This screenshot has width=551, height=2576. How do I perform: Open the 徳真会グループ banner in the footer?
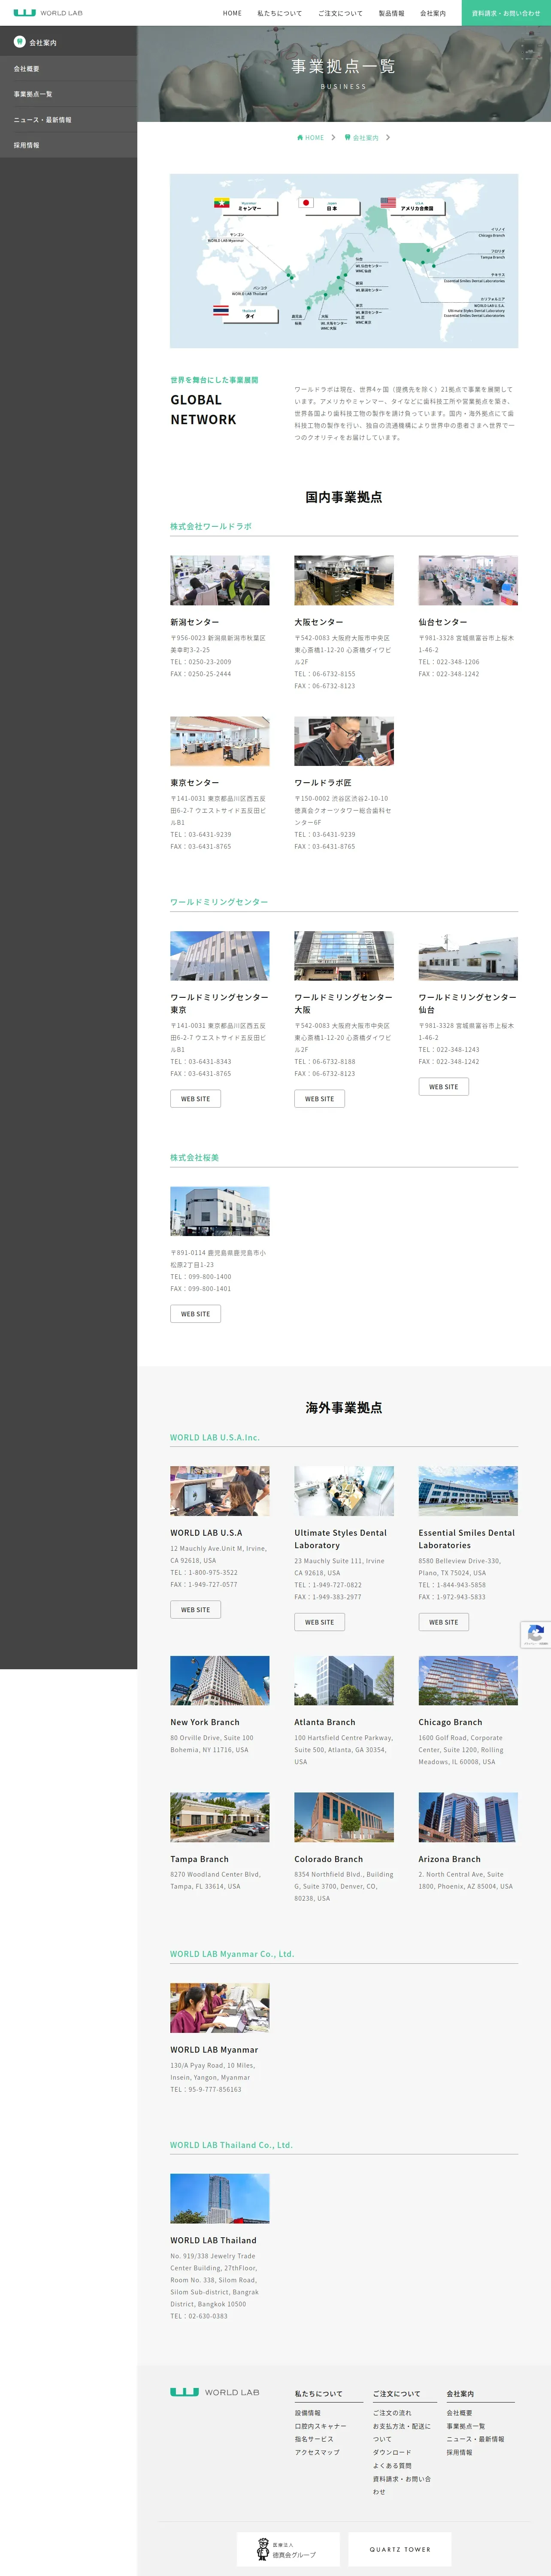point(288,2549)
